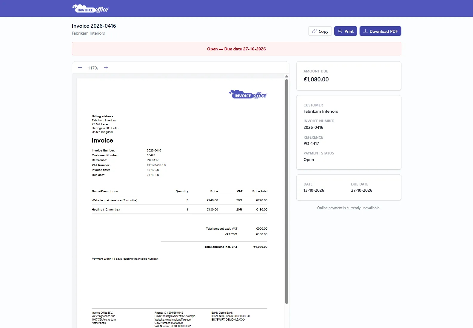The height and width of the screenshot is (328, 473).
Task: Click the Total amount incl. VAT label
Action: 221,247
